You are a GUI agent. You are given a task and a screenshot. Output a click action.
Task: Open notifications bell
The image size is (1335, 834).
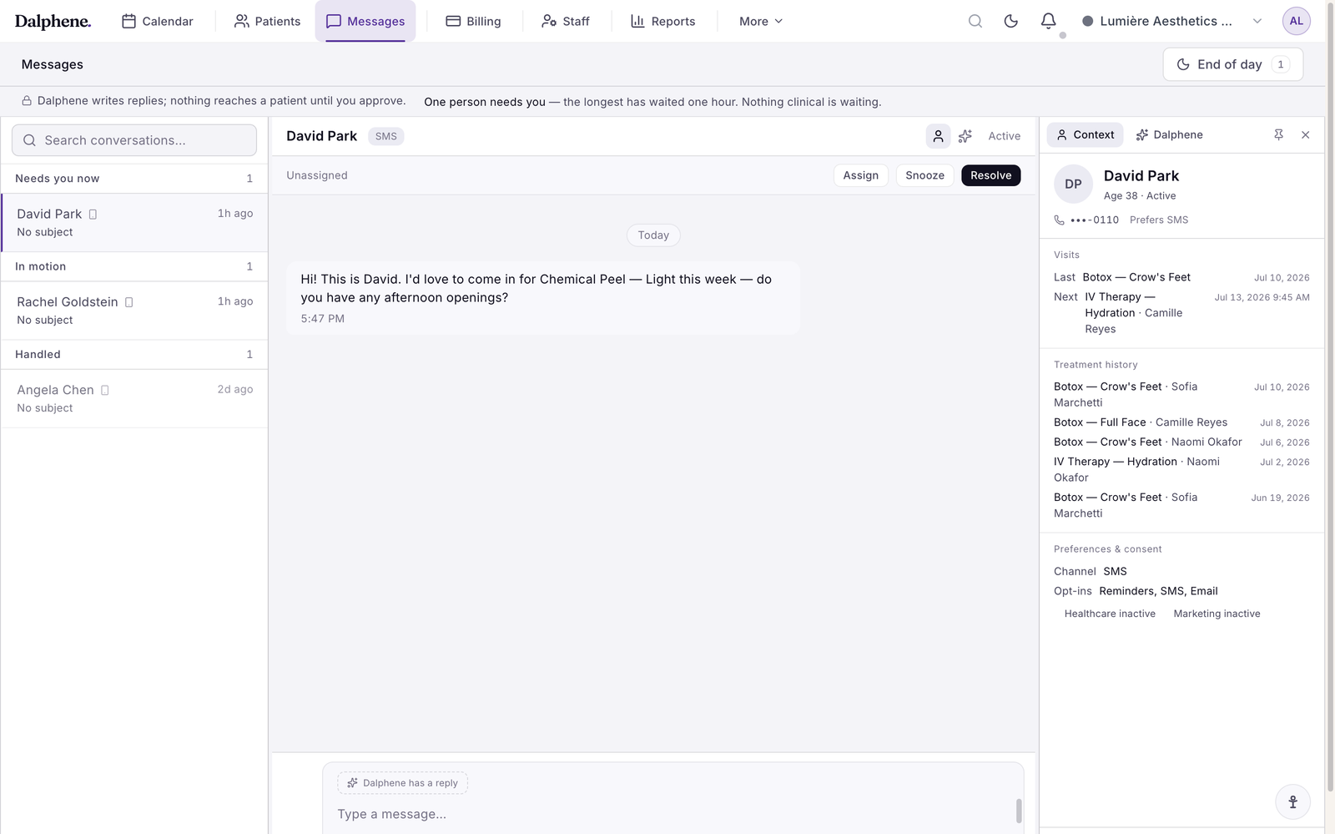1049,21
